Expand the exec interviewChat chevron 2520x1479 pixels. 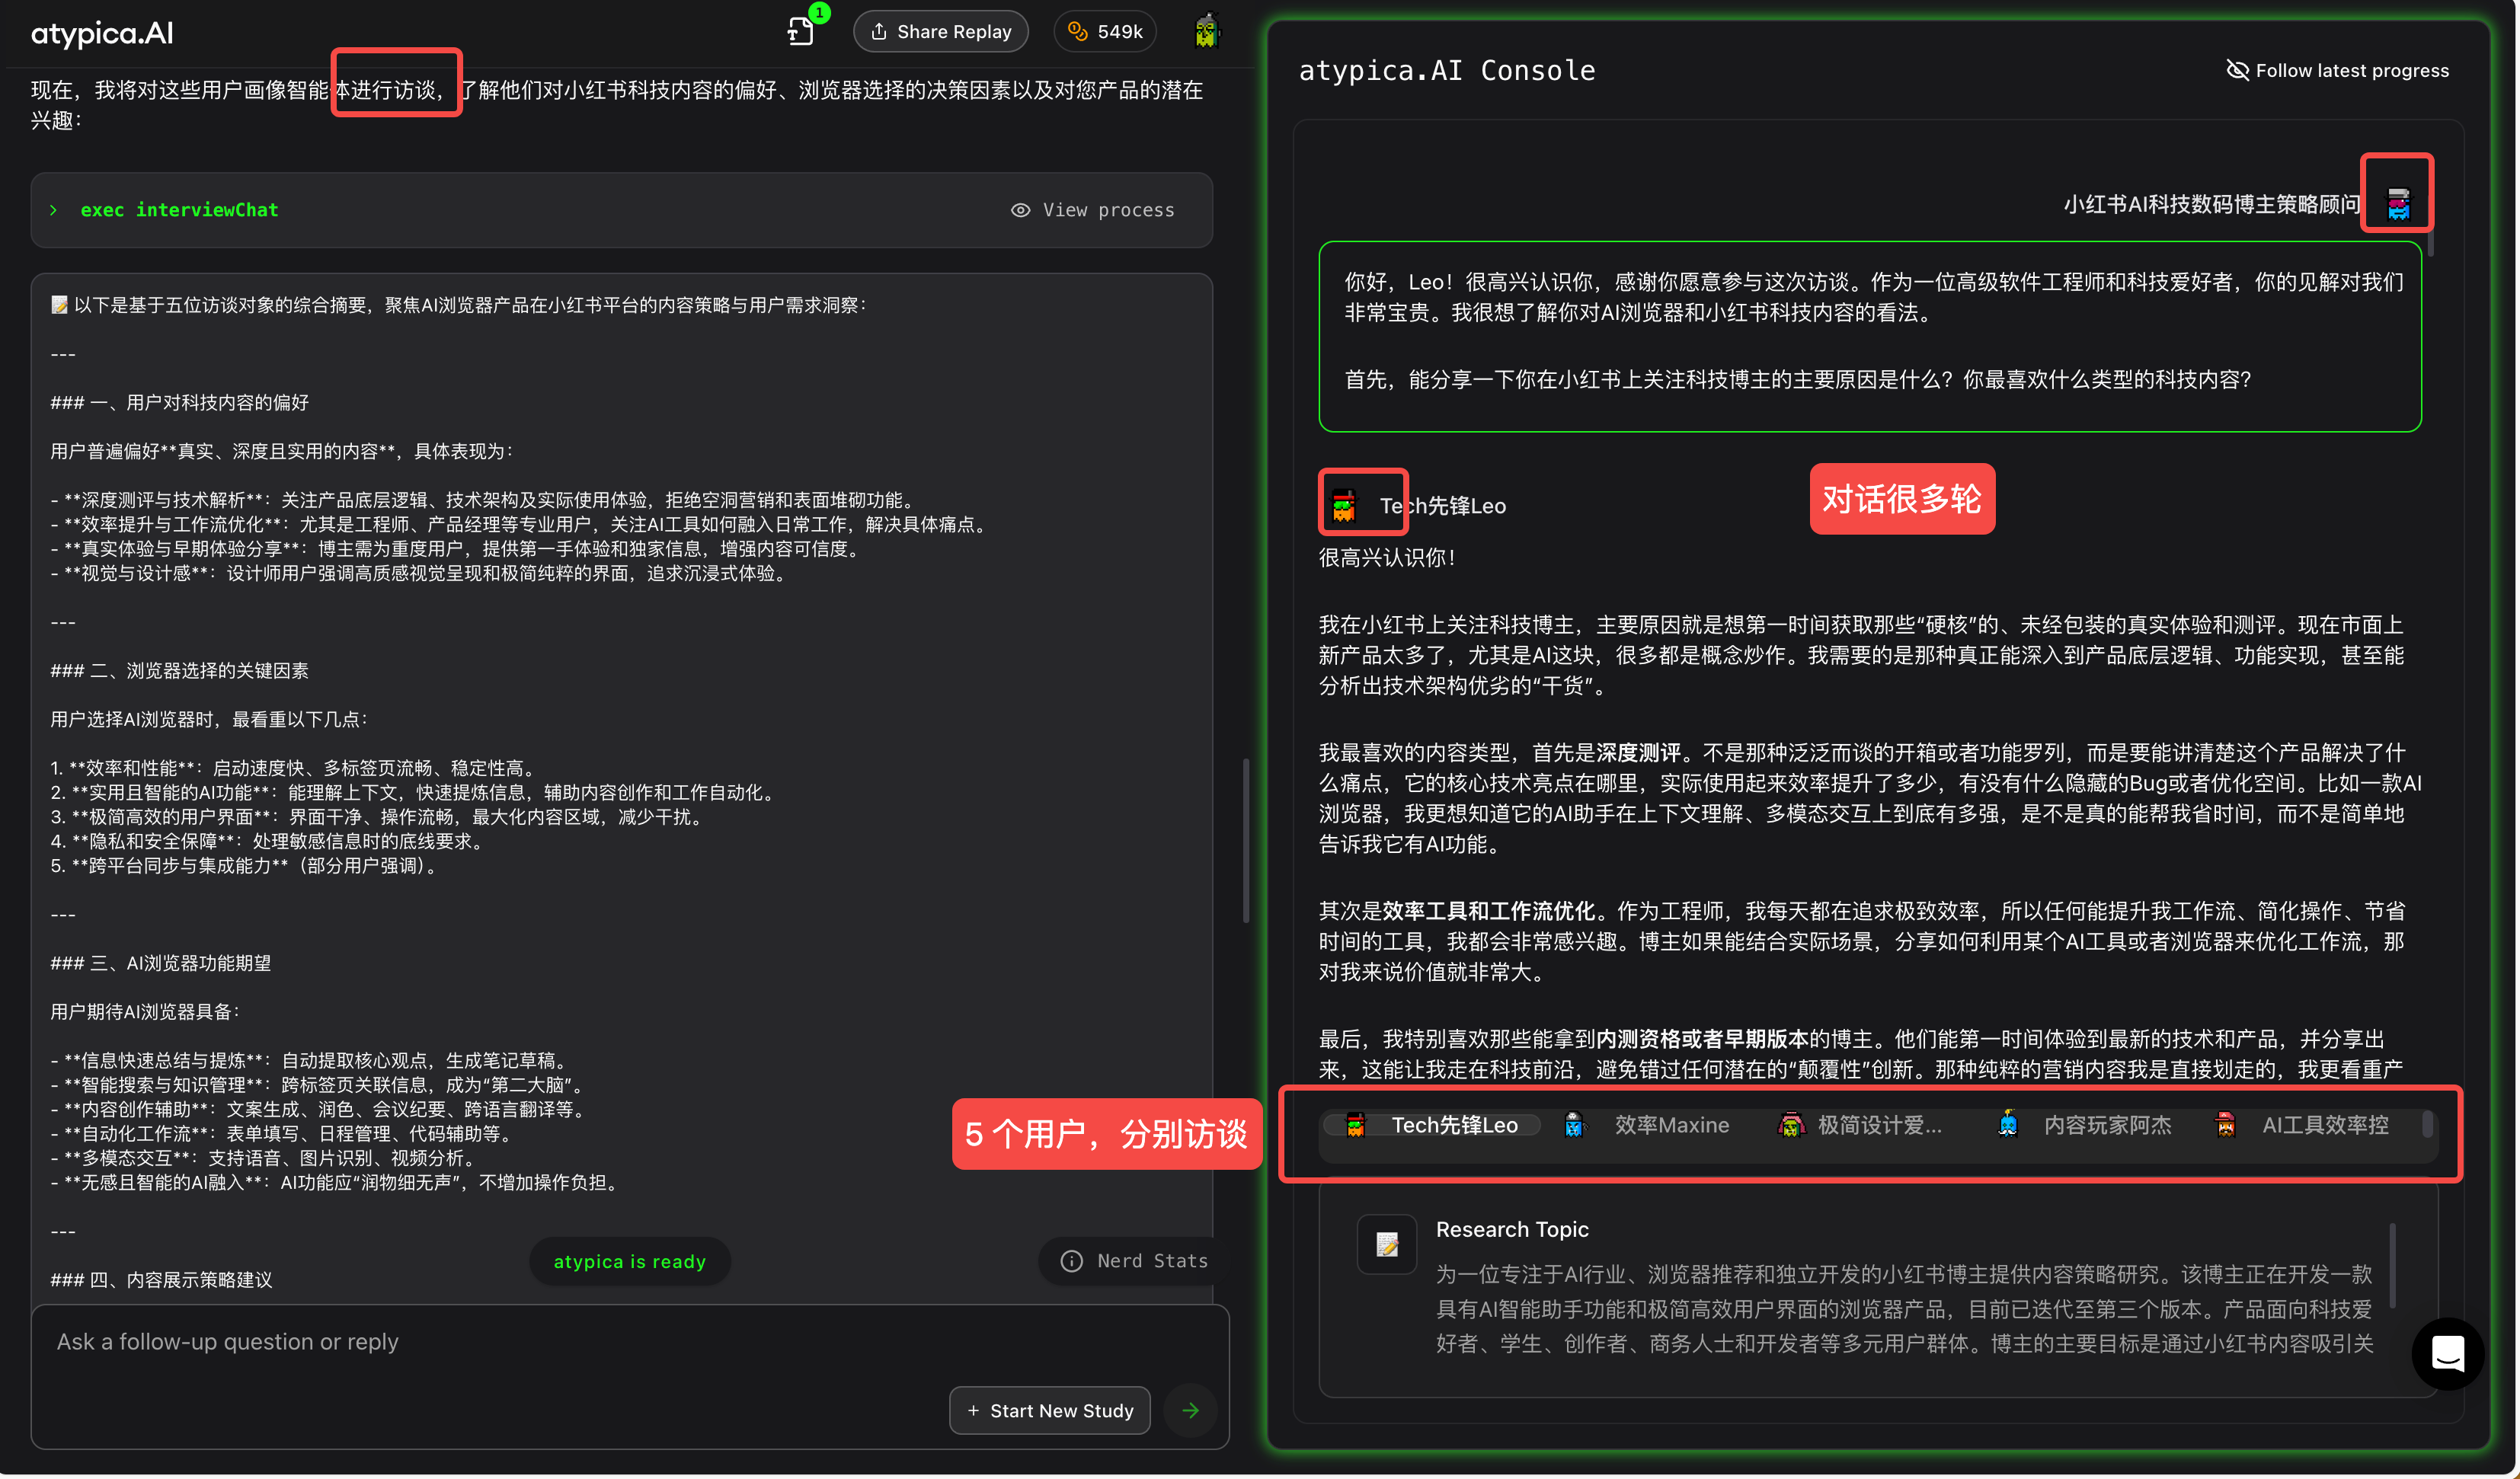(x=54, y=210)
